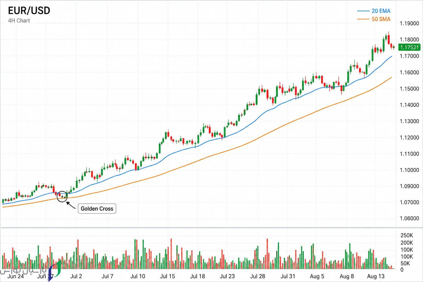Click the orange 50 SMA legend line swatch
423x282 pixels.
point(363,19)
